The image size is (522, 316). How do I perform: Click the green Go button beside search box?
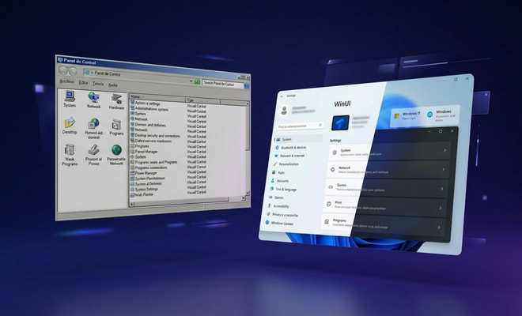point(198,82)
